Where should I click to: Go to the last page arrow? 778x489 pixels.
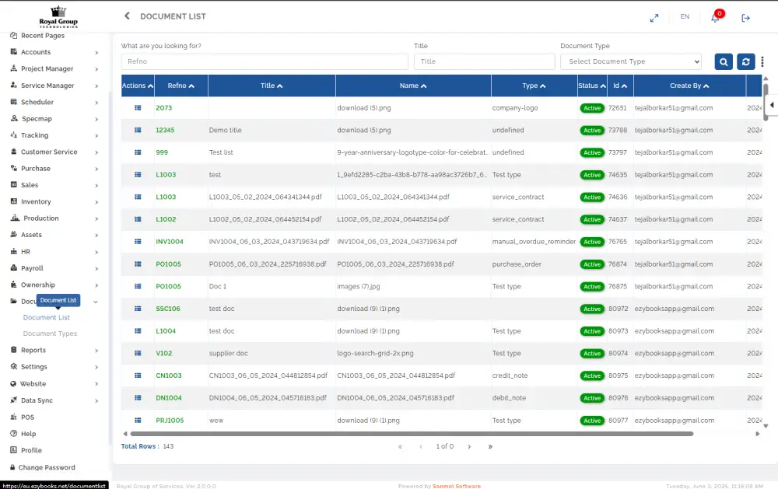click(490, 447)
